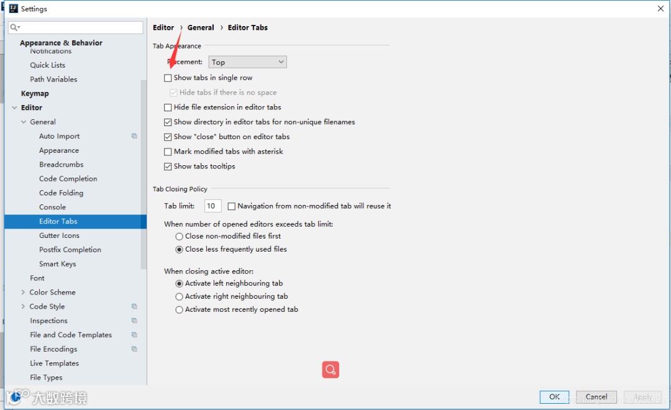Select Postfix Completion settings
Screen dimensions: 671x410
(x=70, y=250)
